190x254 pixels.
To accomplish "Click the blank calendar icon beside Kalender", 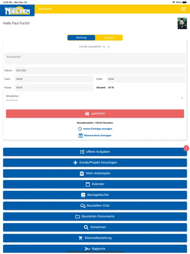I will (x=88, y=184).
